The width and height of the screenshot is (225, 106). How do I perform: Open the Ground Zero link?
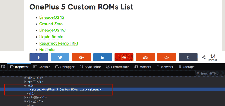pyautogui.click(x=51, y=24)
